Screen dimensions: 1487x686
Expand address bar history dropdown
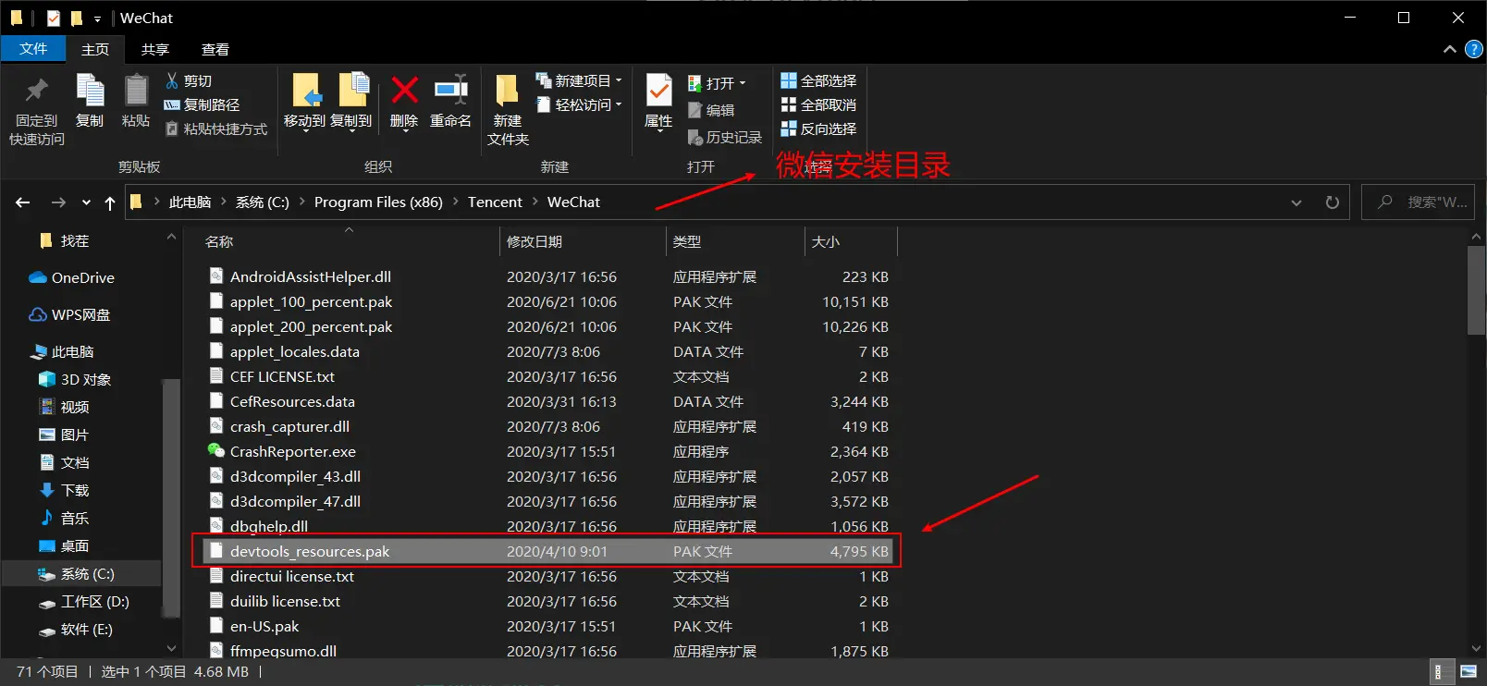1296,202
